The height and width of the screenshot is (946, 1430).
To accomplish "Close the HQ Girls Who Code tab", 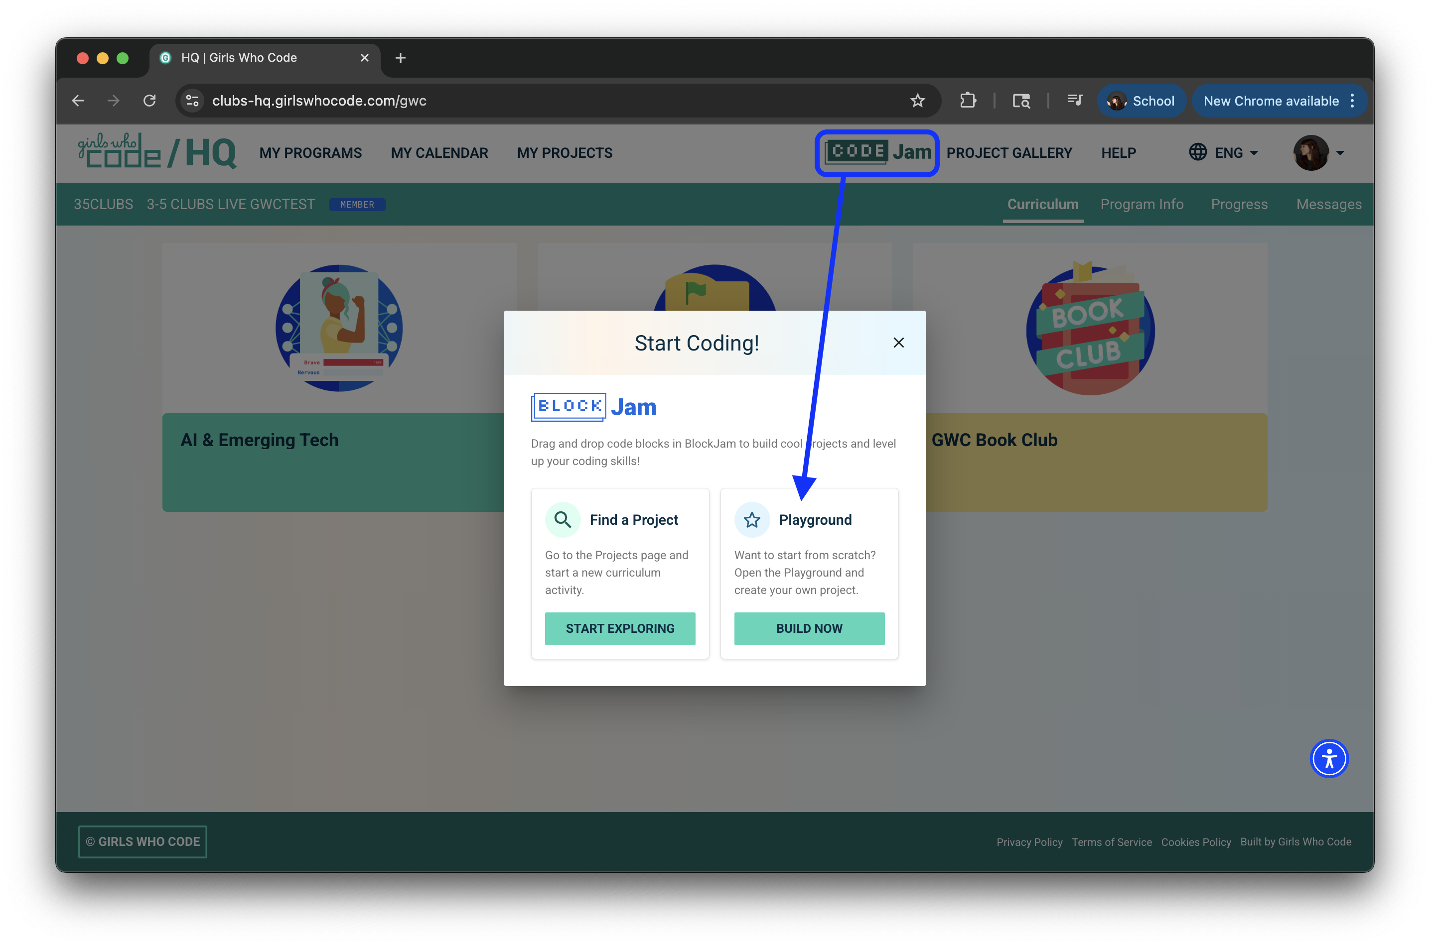I will 365,58.
